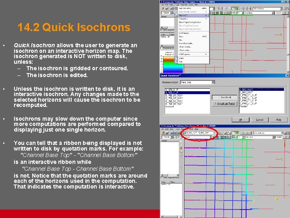Cancel the Quick Isochron dialog
The height and width of the screenshot is (218, 290).
point(259,120)
